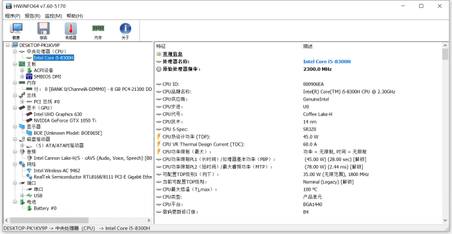452x234 pixels.
Task: Click the Battery #0 green battery icon
Action: pyautogui.click(x=29, y=208)
